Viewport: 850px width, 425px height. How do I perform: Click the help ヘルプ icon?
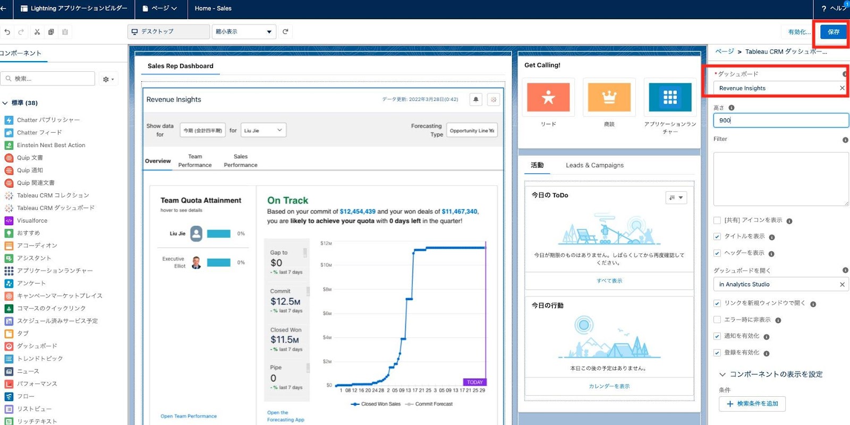833,8
